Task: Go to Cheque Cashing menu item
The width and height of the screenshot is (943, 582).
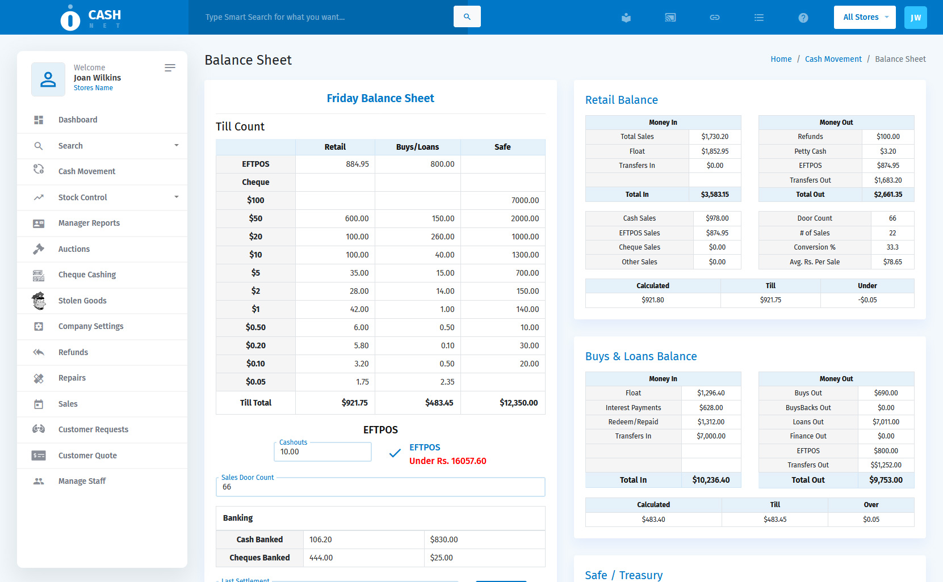Action: coord(87,275)
